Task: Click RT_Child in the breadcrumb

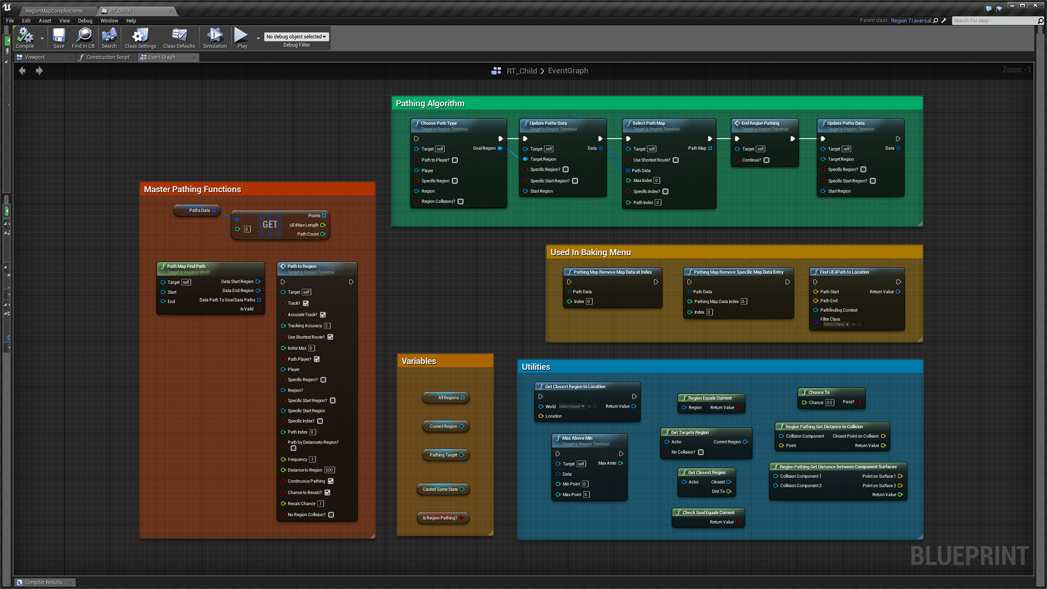Action: click(x=521, y=71)
